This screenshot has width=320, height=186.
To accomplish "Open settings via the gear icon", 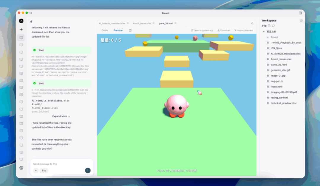I will [x=21, y=168].
